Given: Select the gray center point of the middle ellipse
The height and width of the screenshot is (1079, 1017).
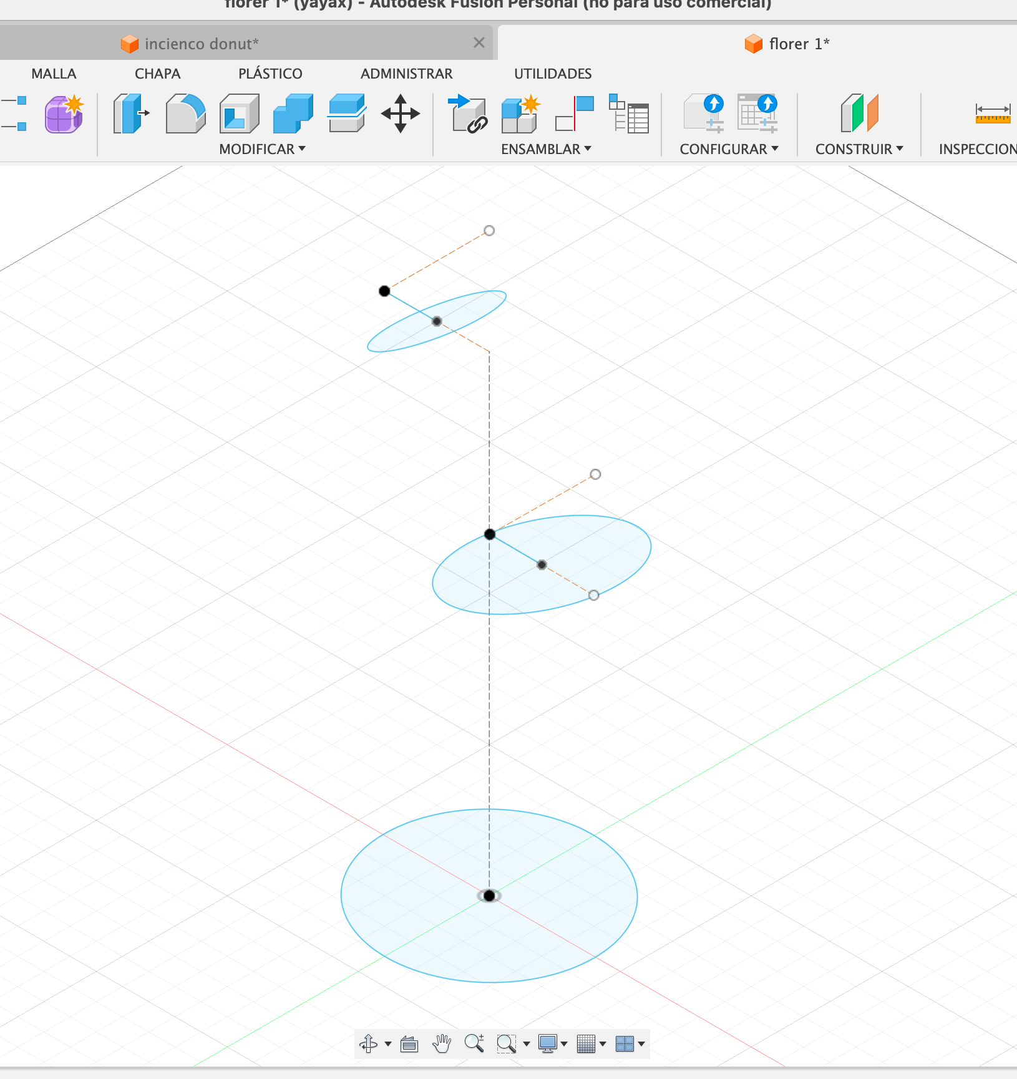Looking at the screenshot, I should (542, 564).
